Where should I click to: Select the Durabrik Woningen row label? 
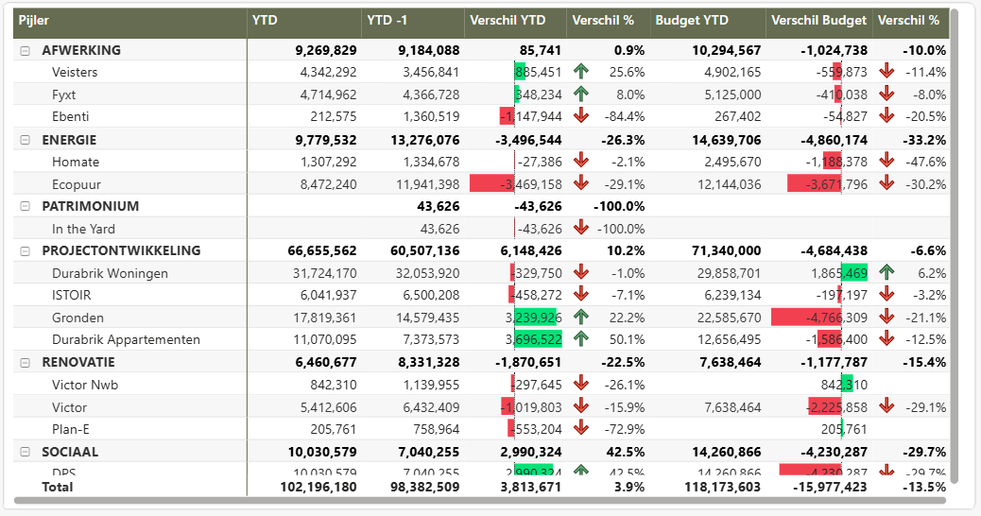[110, 273]
